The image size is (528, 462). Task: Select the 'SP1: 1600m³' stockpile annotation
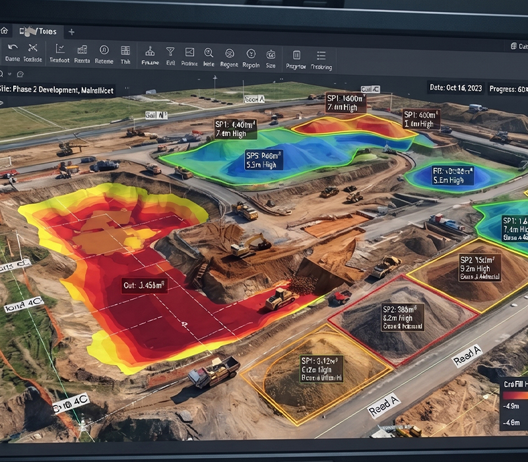(x=346, y=103)
